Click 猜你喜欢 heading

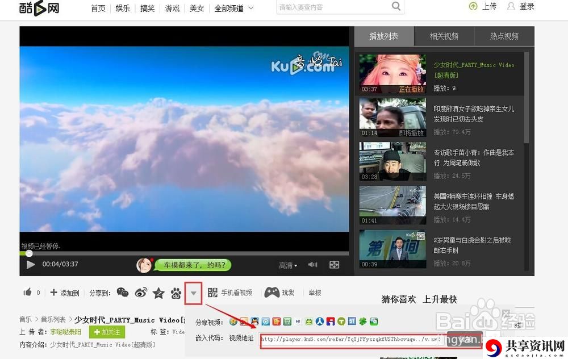(399, 299)
